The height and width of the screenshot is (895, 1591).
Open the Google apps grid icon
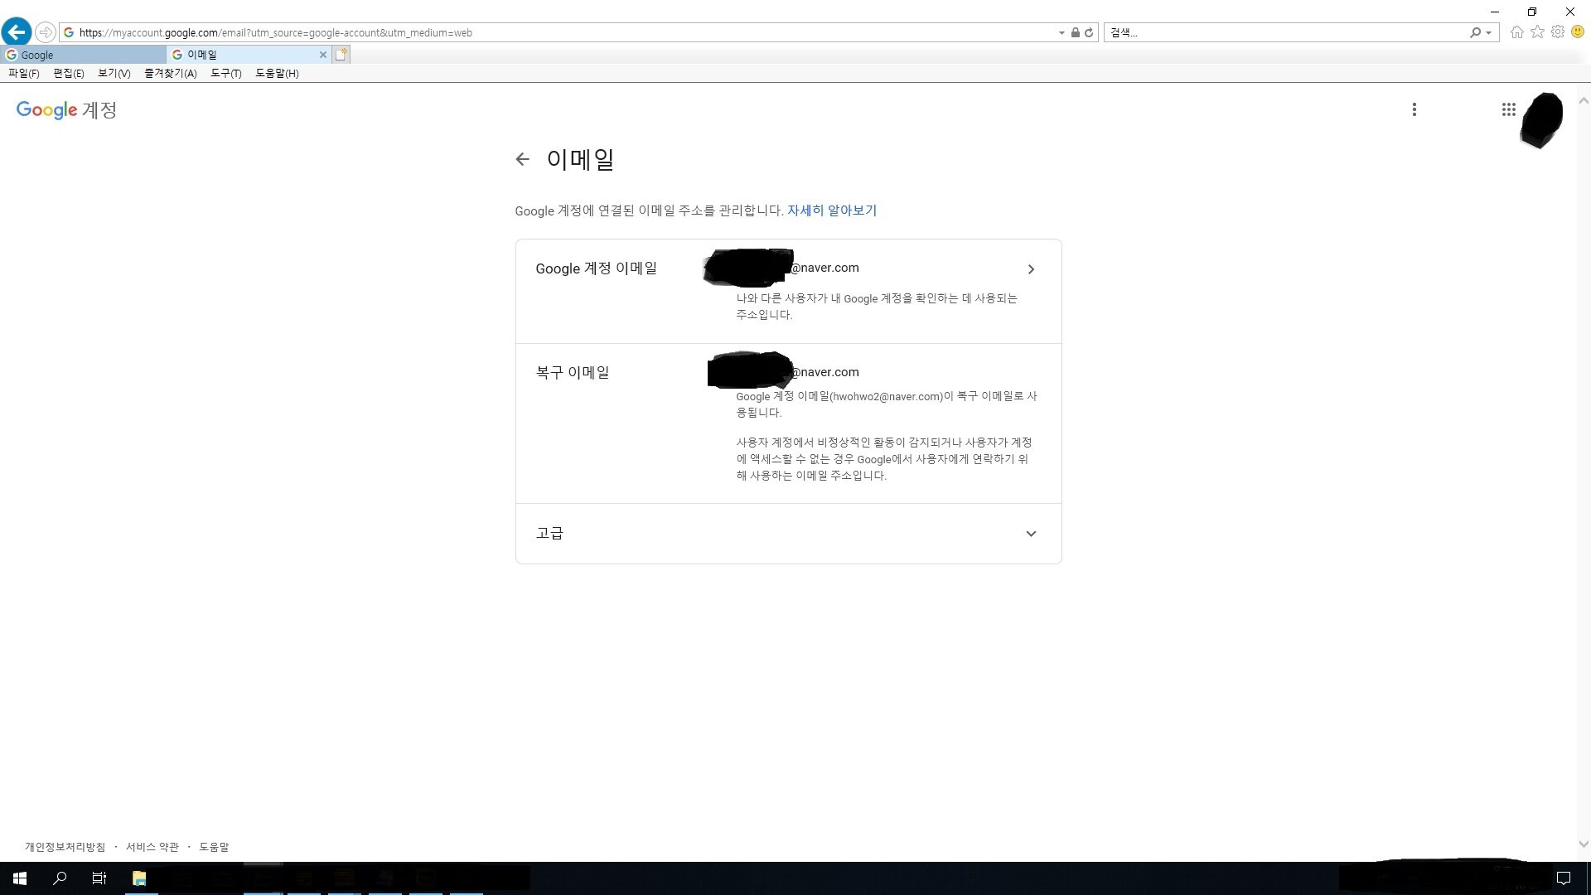tap(1508, 109)
